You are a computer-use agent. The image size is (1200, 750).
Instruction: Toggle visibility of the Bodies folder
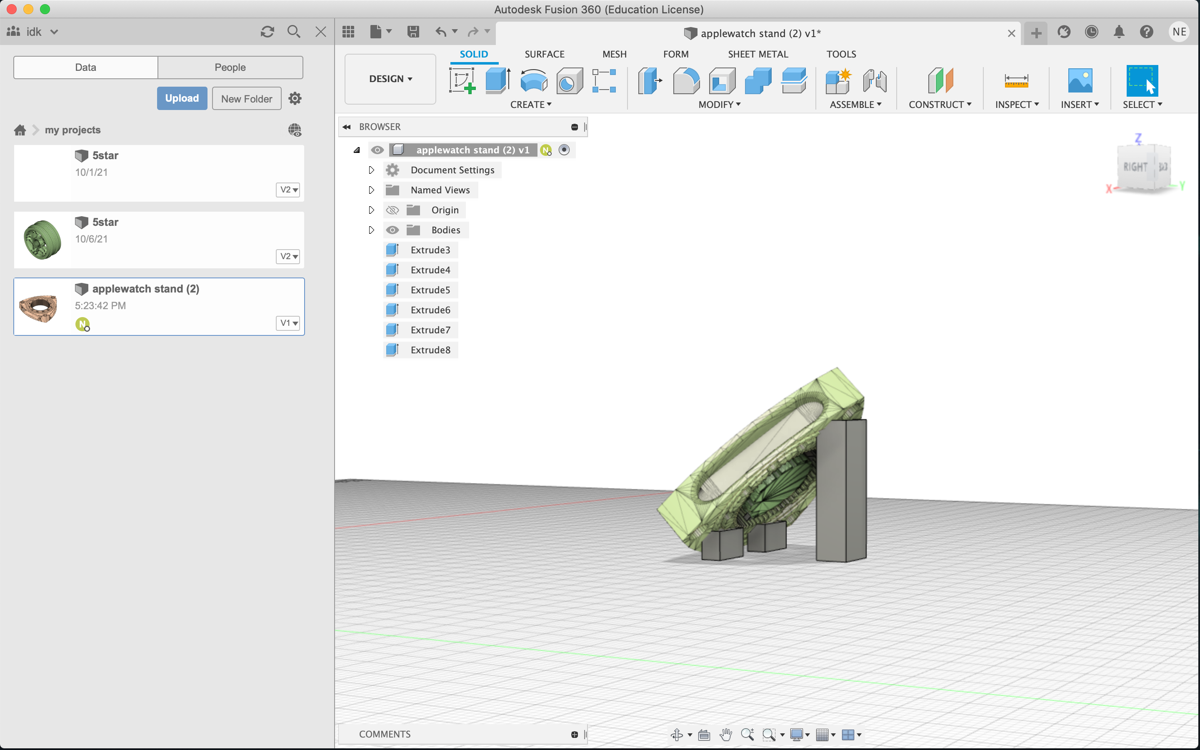click(392, 230)
